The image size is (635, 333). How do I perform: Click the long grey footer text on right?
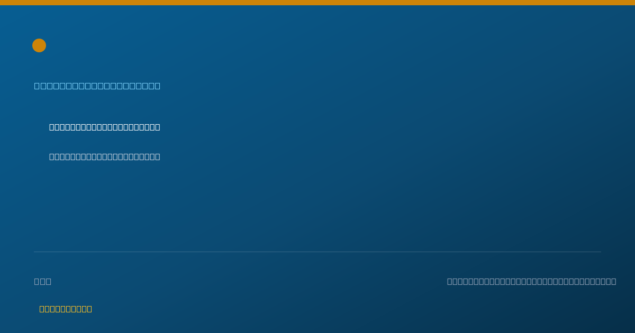pos(532,281)
